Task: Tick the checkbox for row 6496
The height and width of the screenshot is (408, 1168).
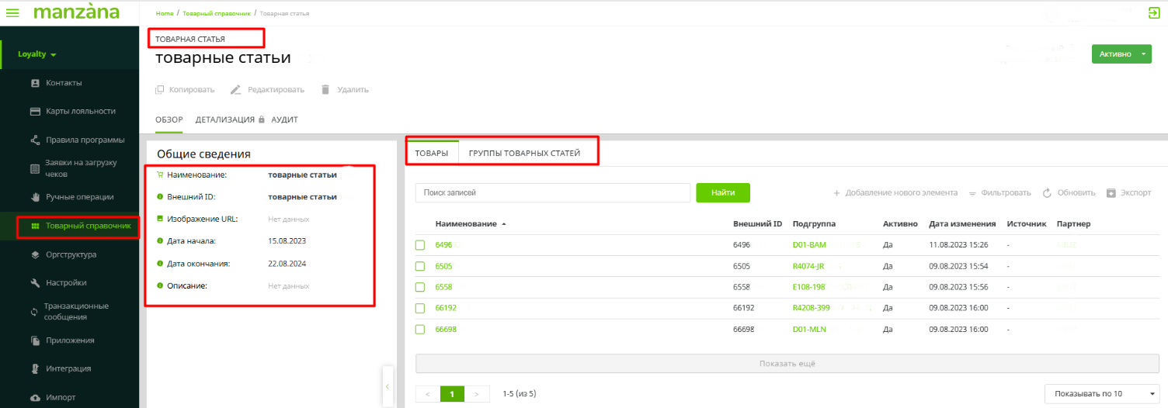Action: pos(420,245)
